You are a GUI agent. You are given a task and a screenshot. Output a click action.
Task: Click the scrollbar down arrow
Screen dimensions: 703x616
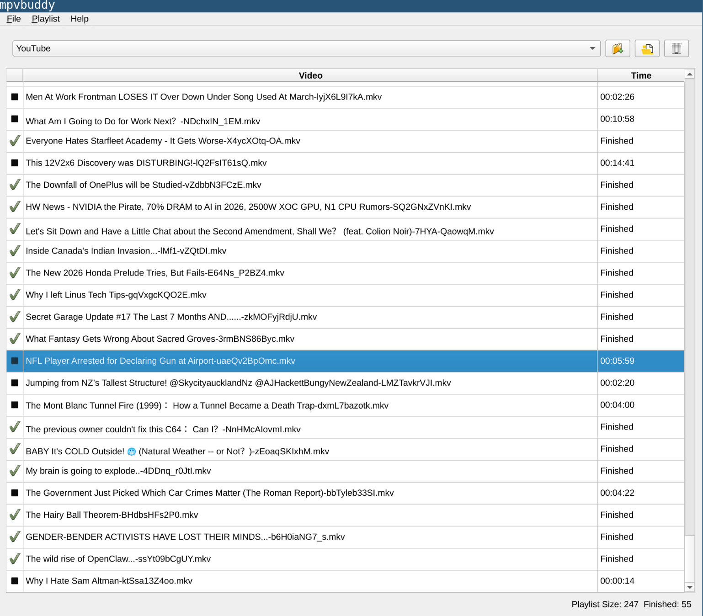pyautogui.click(x=690, y=587)
